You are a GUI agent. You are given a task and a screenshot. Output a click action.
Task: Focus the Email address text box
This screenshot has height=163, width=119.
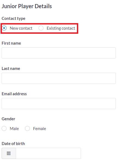[x=59, y=103]
